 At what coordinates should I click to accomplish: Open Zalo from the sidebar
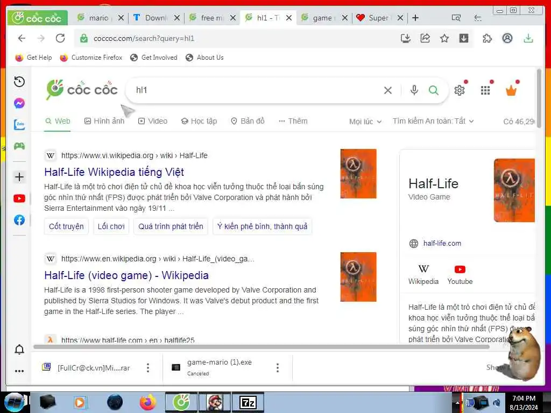tap(19, 124)
